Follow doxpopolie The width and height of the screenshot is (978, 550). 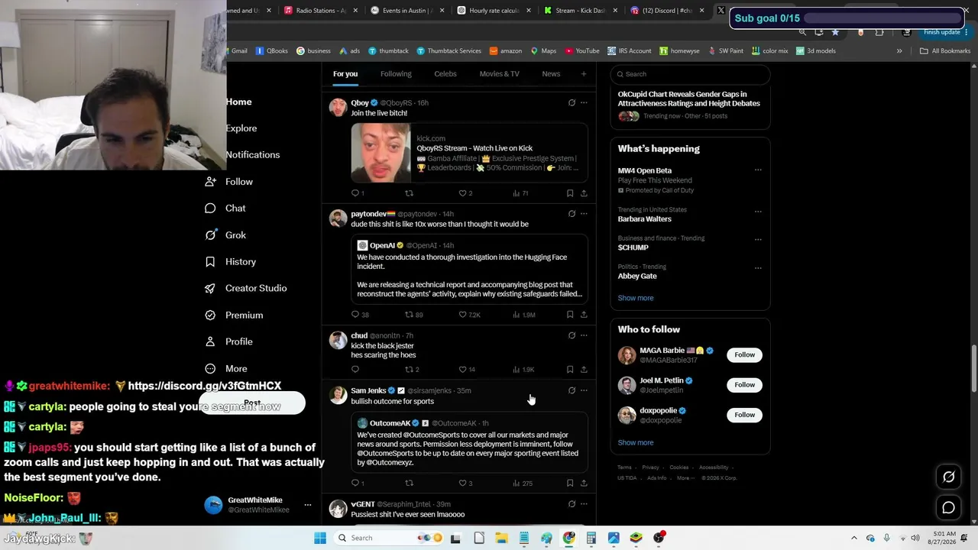744,415
